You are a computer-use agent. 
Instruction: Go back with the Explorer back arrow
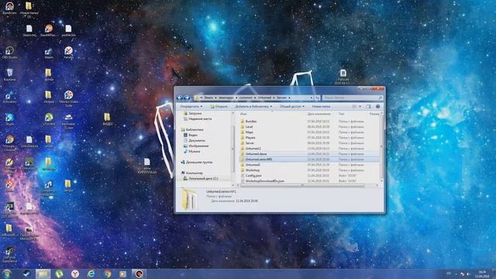click(180, 98)
